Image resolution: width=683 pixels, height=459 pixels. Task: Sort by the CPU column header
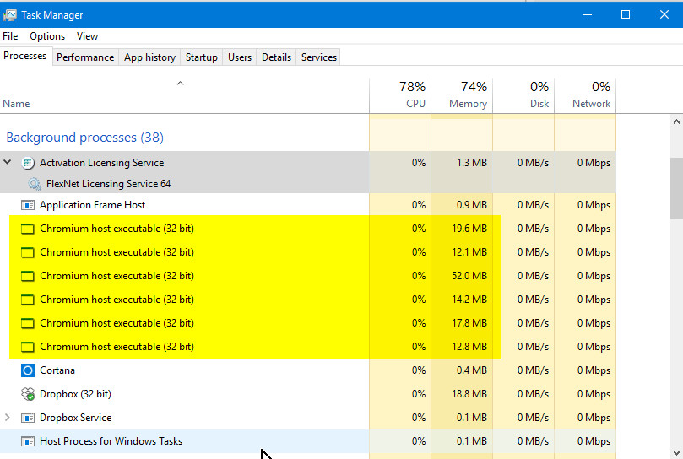click(x=400, y=96)
